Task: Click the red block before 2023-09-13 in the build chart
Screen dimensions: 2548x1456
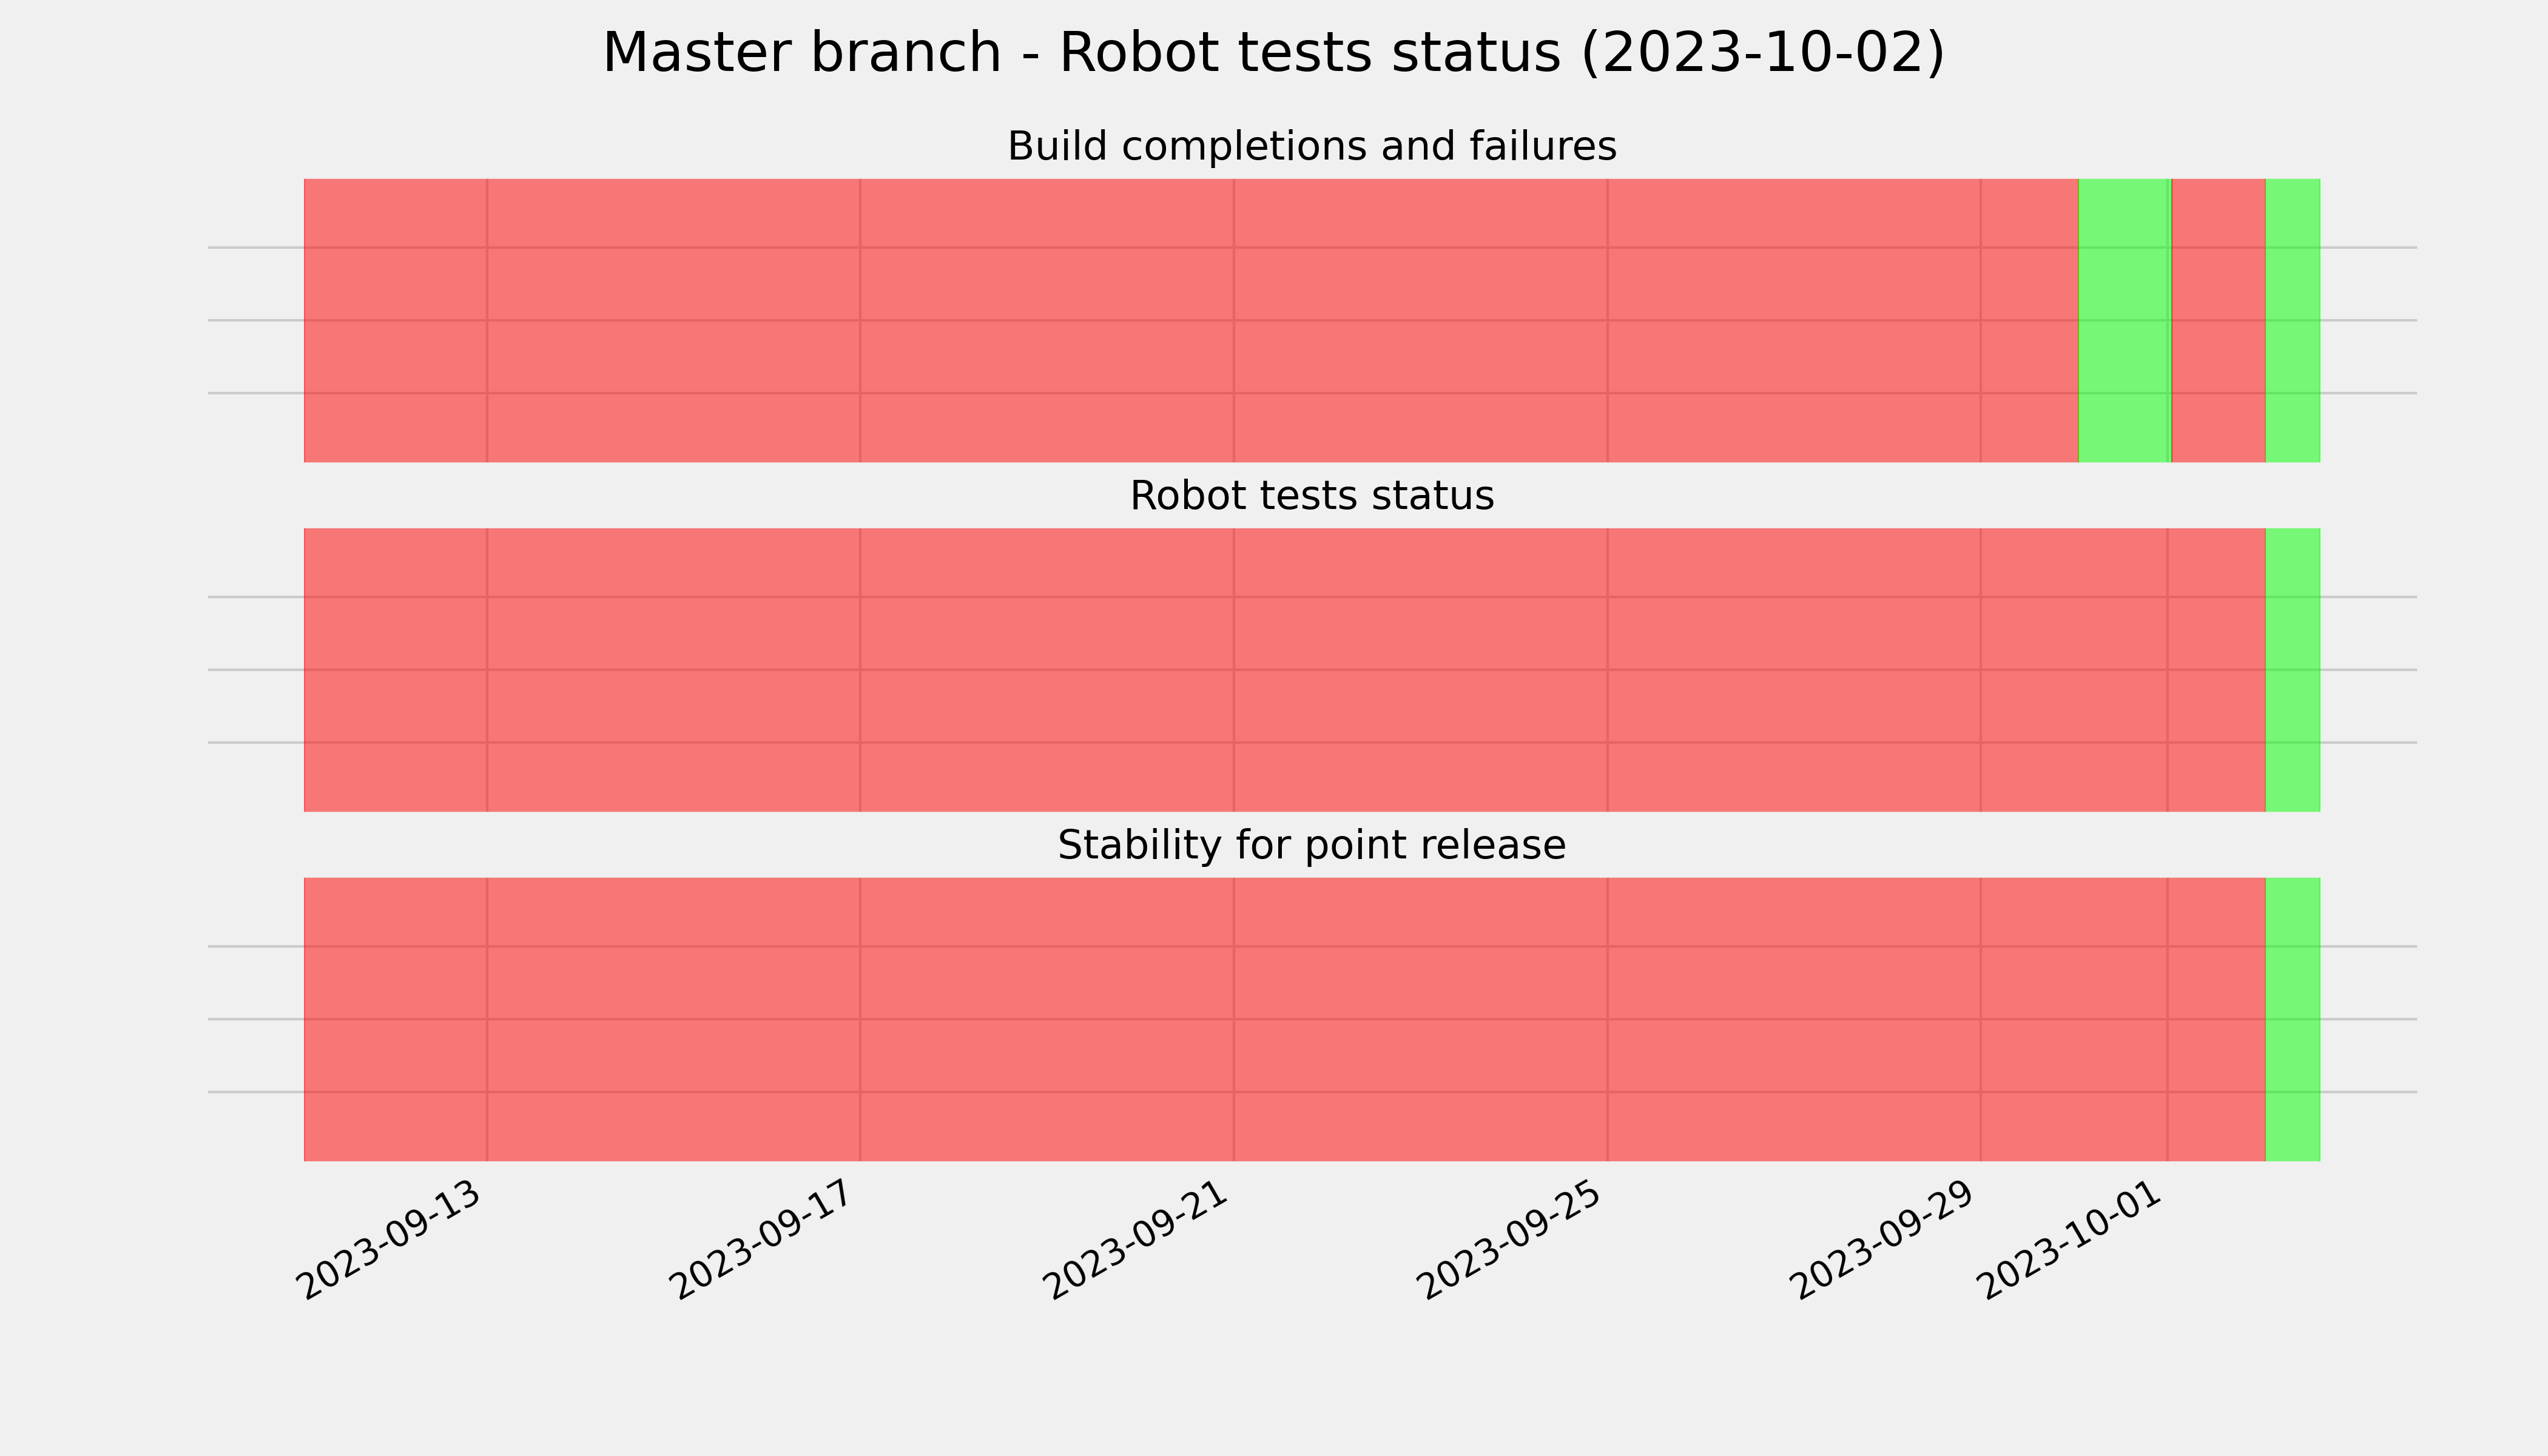Action: tap(395, 320)
